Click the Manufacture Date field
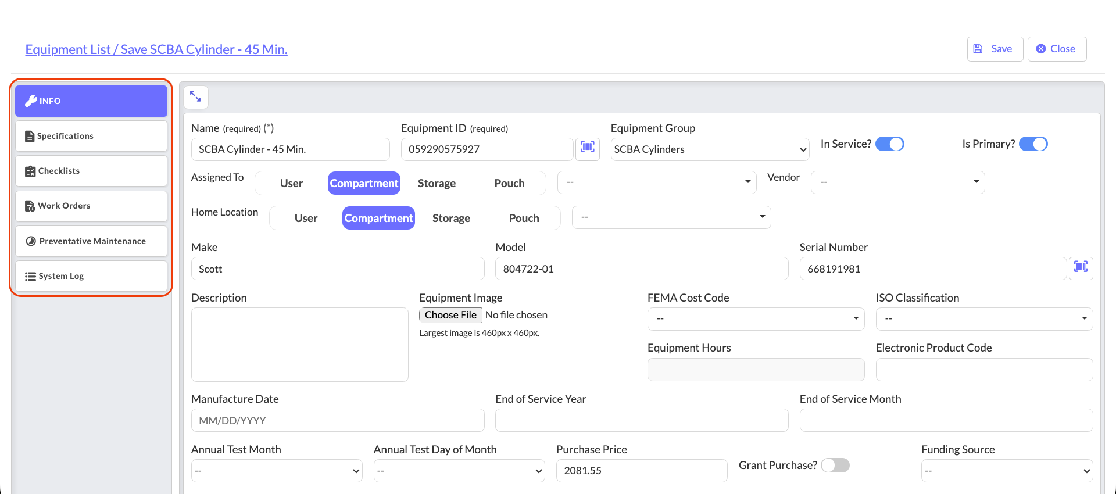This screenshot has width=1116, height=494. pos(338,420)
